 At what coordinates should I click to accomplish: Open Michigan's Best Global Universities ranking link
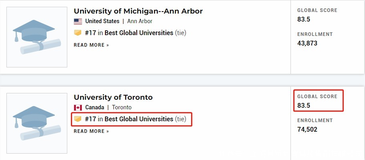click(x=139, y=33)
